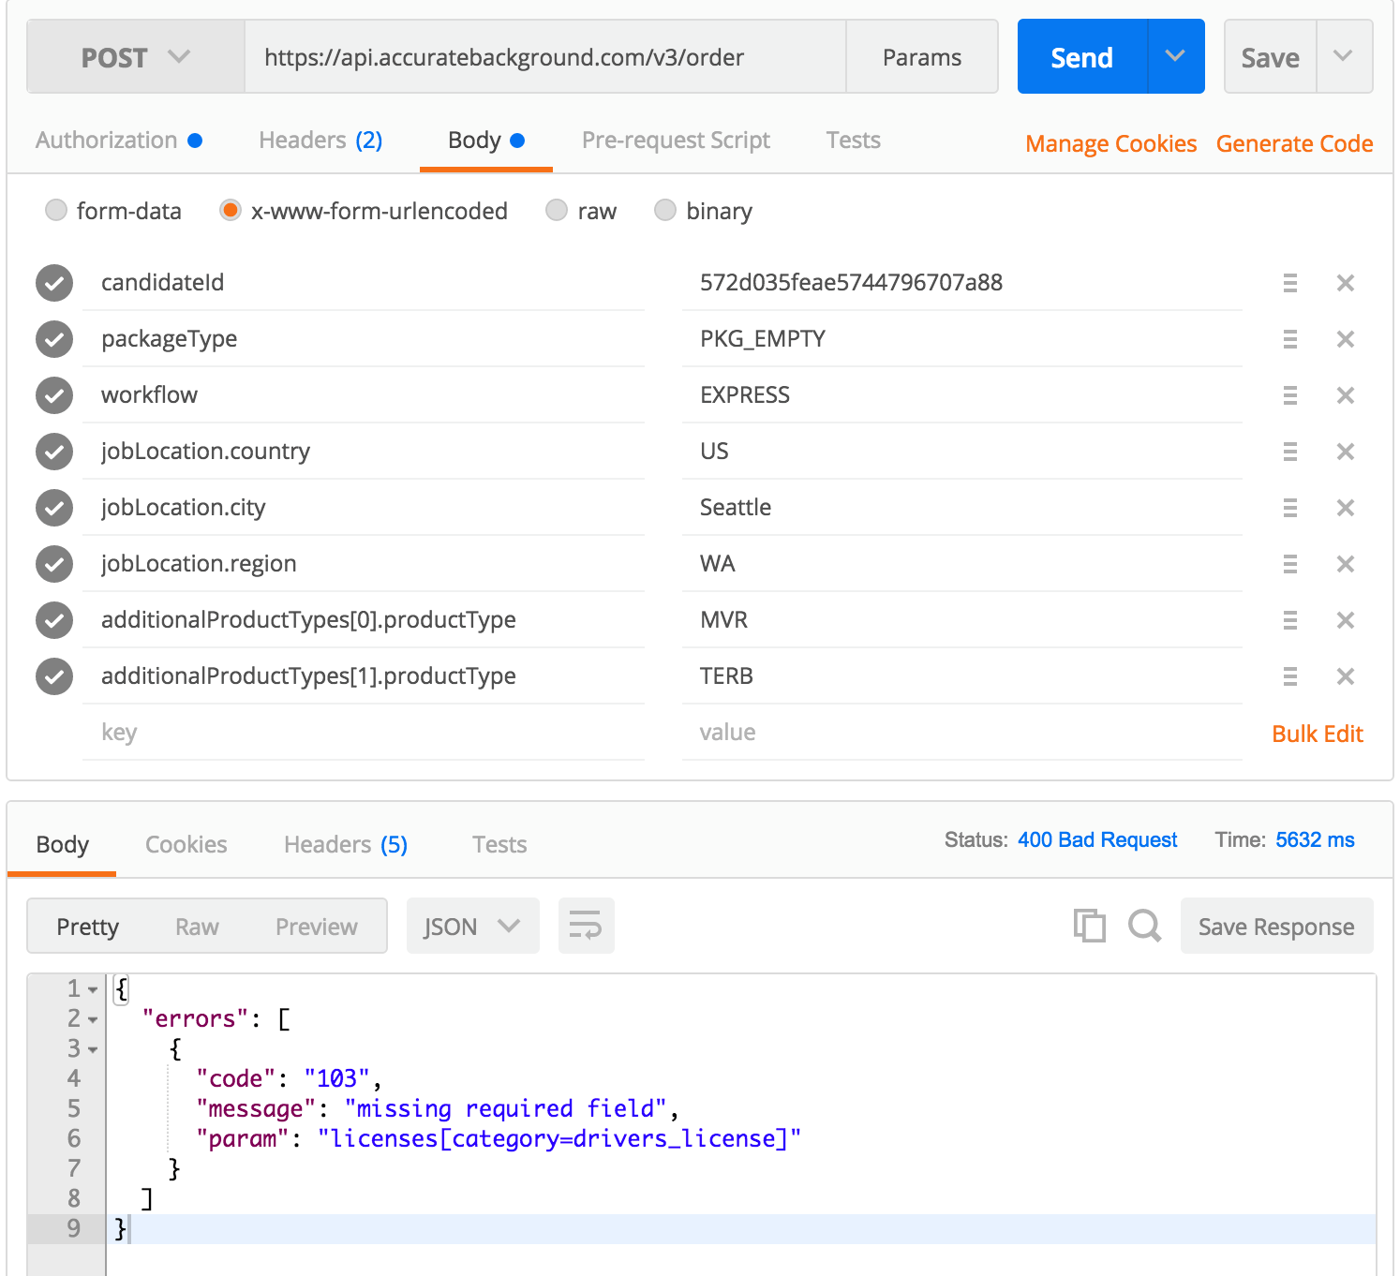Click the reorder handle on packageType row
Screen dimensions: 1400x1276
[x=1290, y=339]
